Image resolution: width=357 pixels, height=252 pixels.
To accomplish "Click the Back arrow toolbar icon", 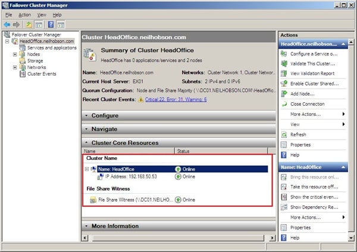I will pyautogui.click(x=7, y=24).
